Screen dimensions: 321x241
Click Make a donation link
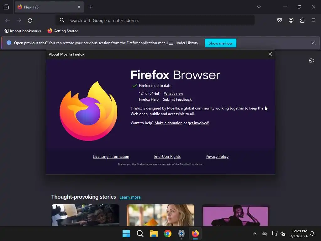tap(168, 123)
